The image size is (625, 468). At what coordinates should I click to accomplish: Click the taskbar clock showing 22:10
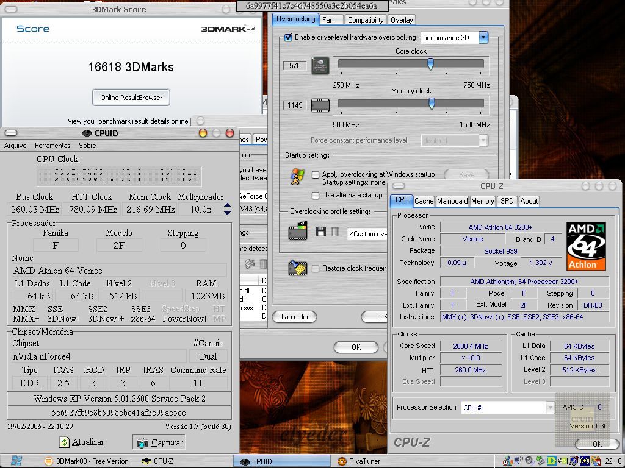coord(612,461)
